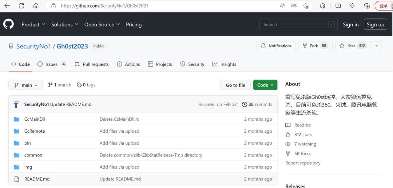The image size is (393, 188).
Task: Open the Update README.md commit in header row
Action: (x=71, y=104)
